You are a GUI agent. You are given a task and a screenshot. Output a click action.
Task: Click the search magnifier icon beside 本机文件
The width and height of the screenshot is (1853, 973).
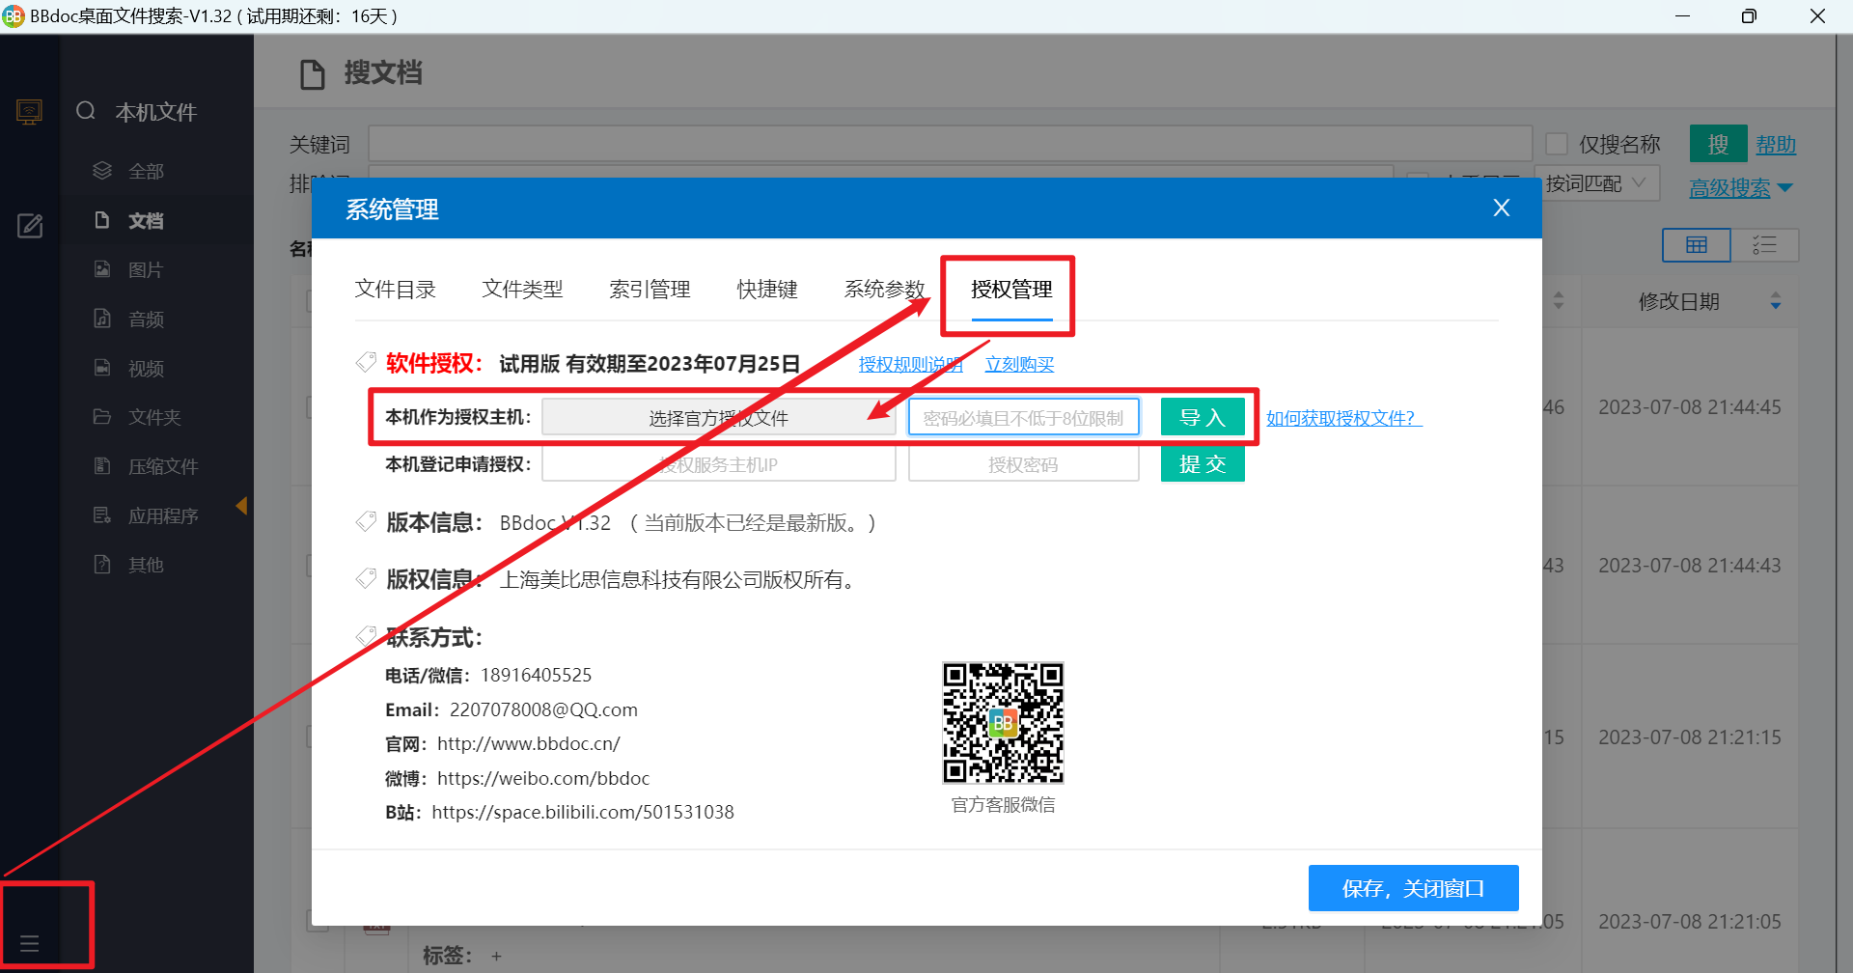pos(86,111)
